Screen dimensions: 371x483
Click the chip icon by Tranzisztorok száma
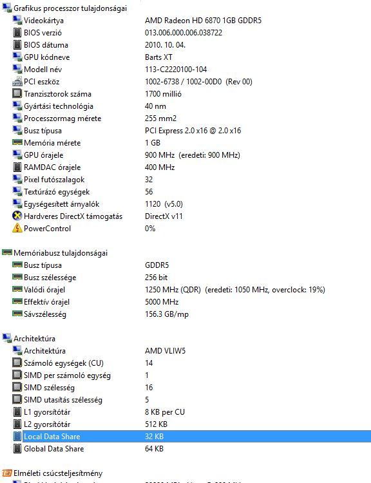17,93
